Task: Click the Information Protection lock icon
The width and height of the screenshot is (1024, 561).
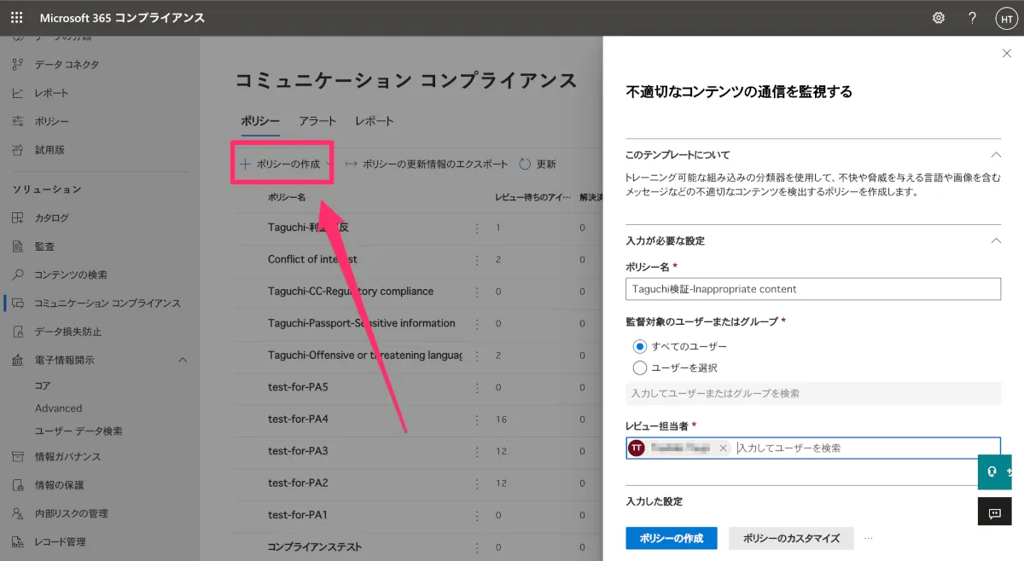Action: point(18,485)
